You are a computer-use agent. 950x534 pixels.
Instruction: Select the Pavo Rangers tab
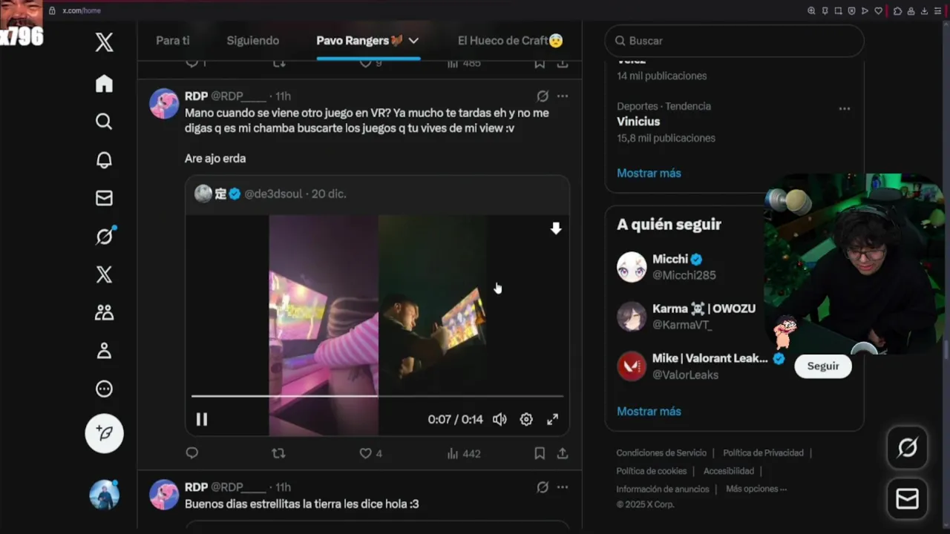click(360, 41)
